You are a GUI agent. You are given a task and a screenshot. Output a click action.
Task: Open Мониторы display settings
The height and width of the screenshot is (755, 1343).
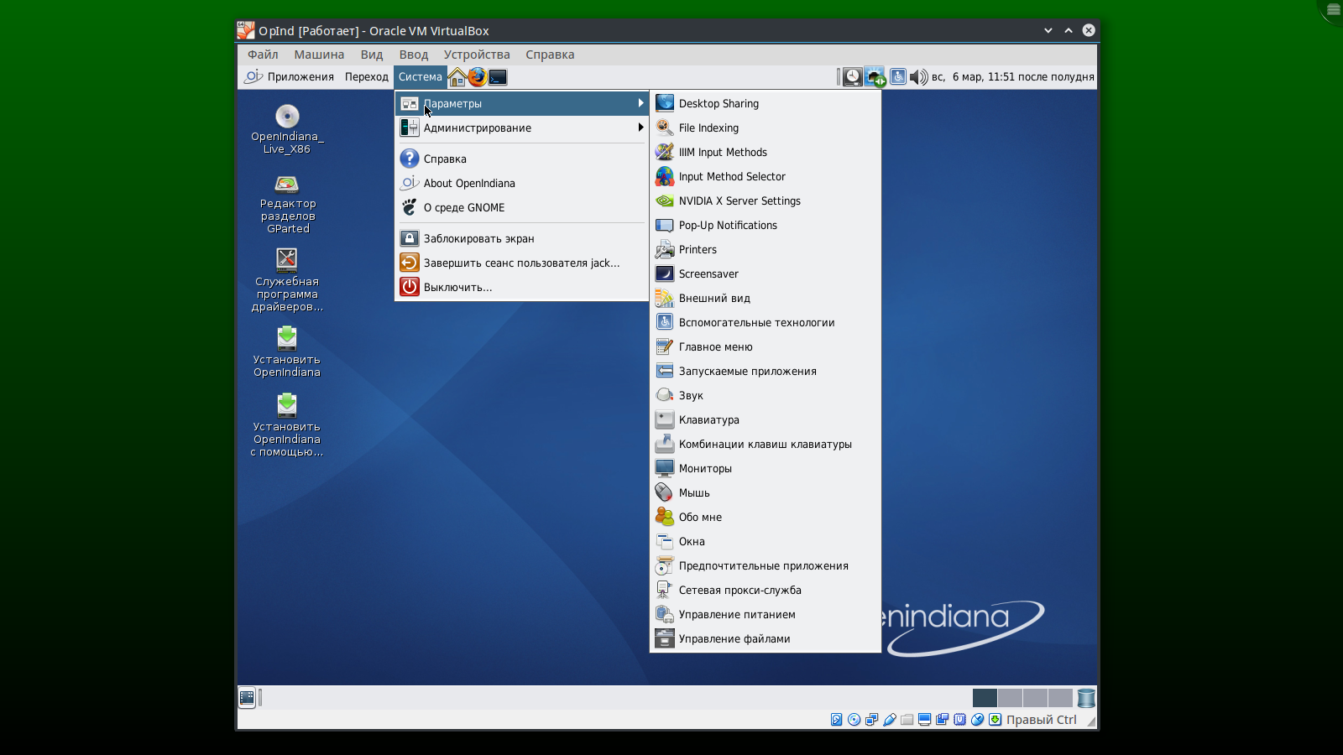(x=766, y=468)
